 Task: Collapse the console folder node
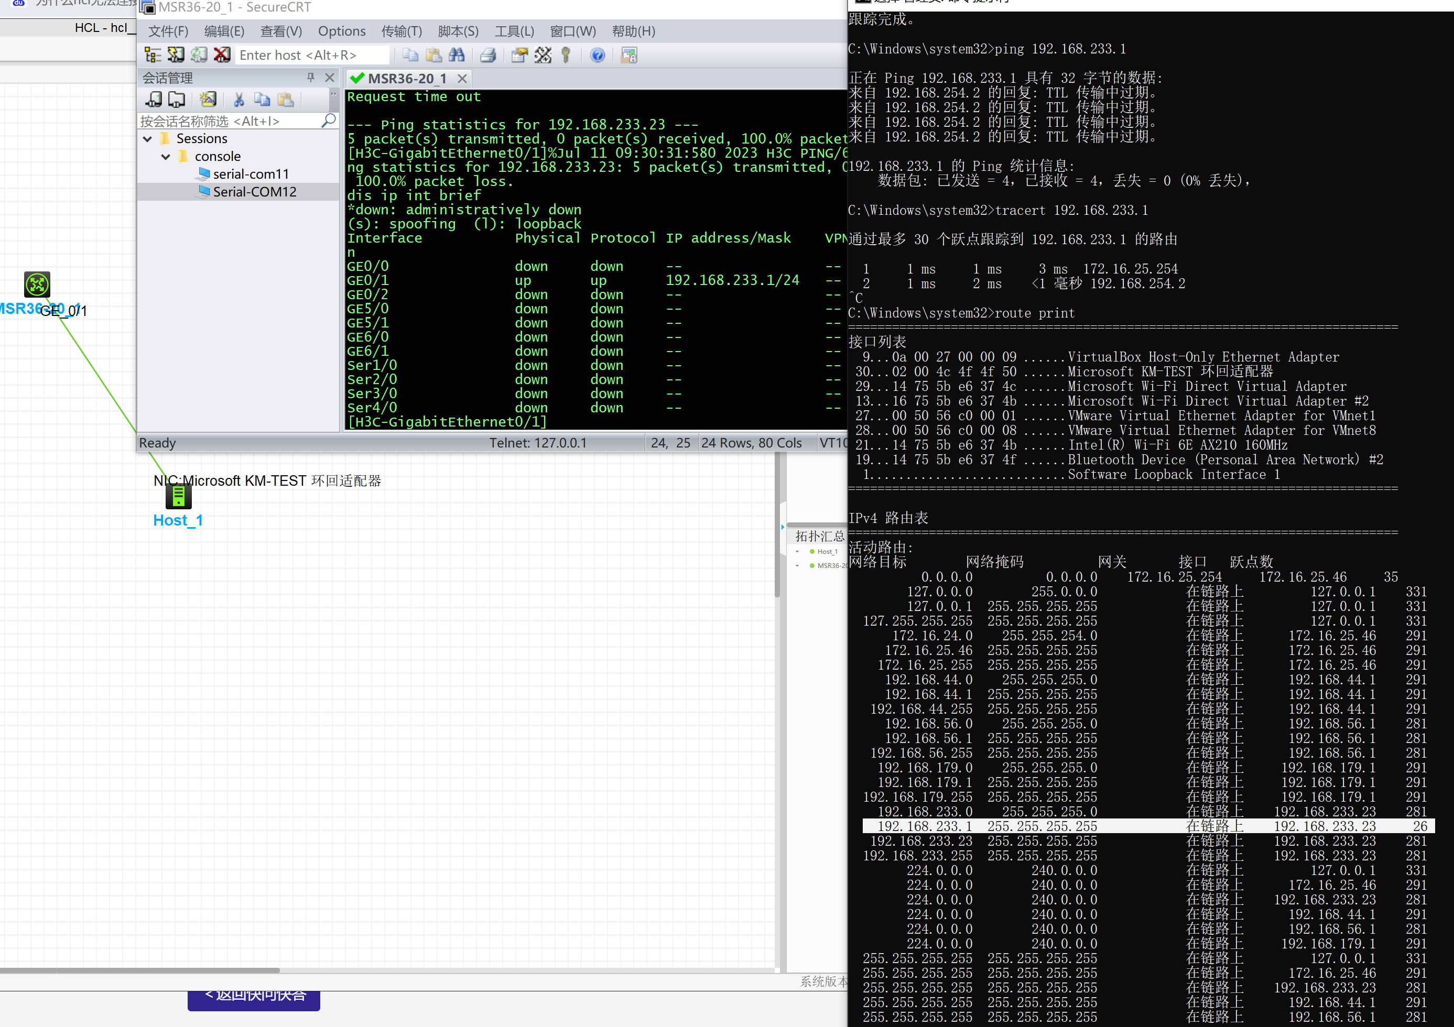[x=166, y=156]
